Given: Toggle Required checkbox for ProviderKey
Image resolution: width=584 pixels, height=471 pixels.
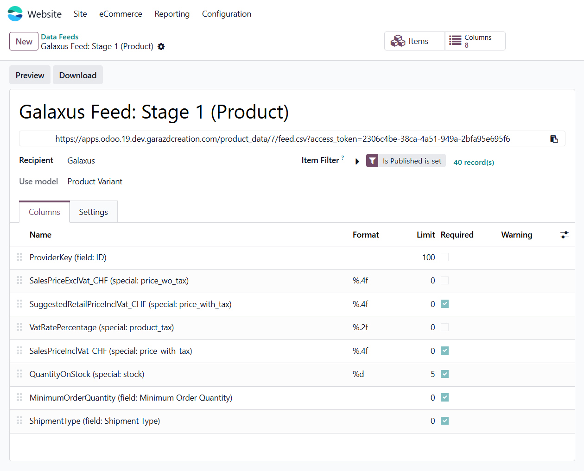Looking at the screenshot, I should point(444,257).
